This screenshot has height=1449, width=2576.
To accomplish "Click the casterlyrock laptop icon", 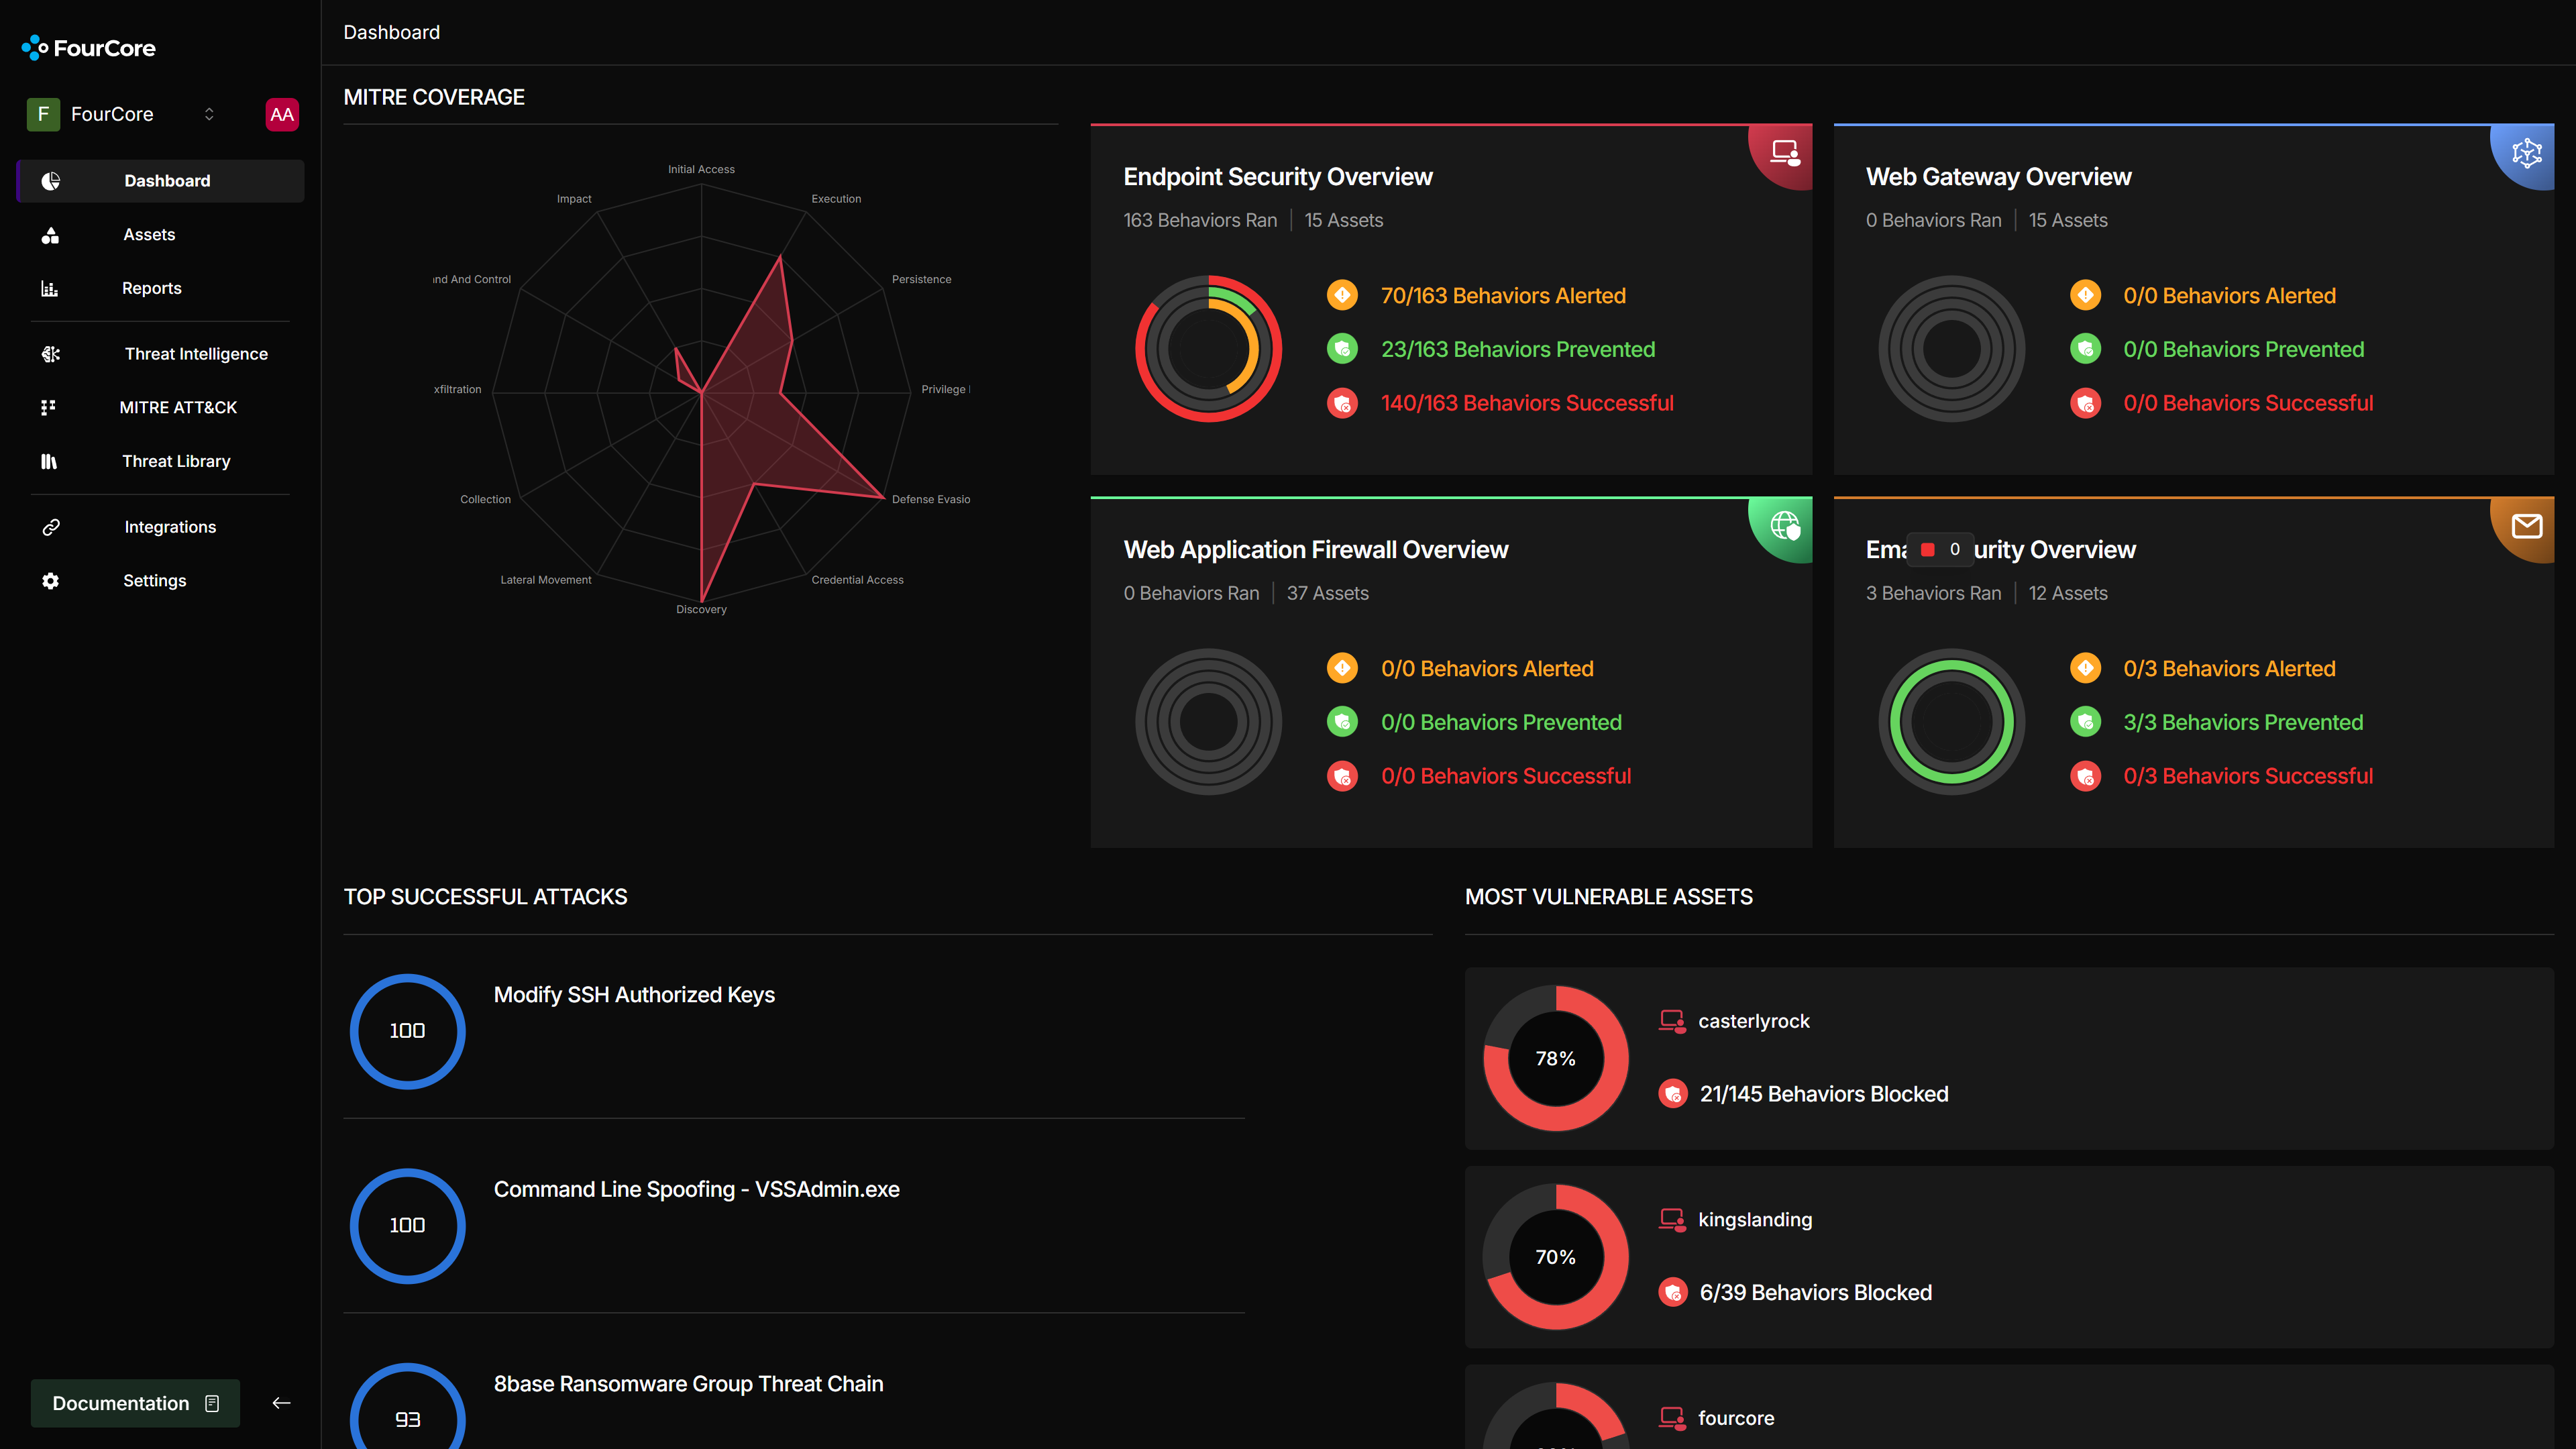I will 1672,1021.
